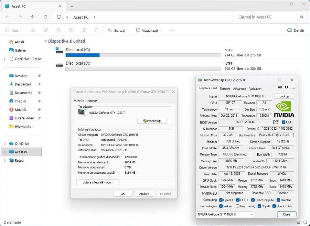Click the Share toolbar icon
The height and width of the screenshot is (226, 310).
[x=84, y=30]
